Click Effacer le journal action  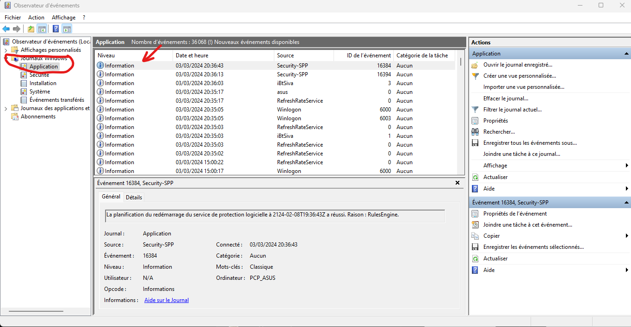pos(506,99)
